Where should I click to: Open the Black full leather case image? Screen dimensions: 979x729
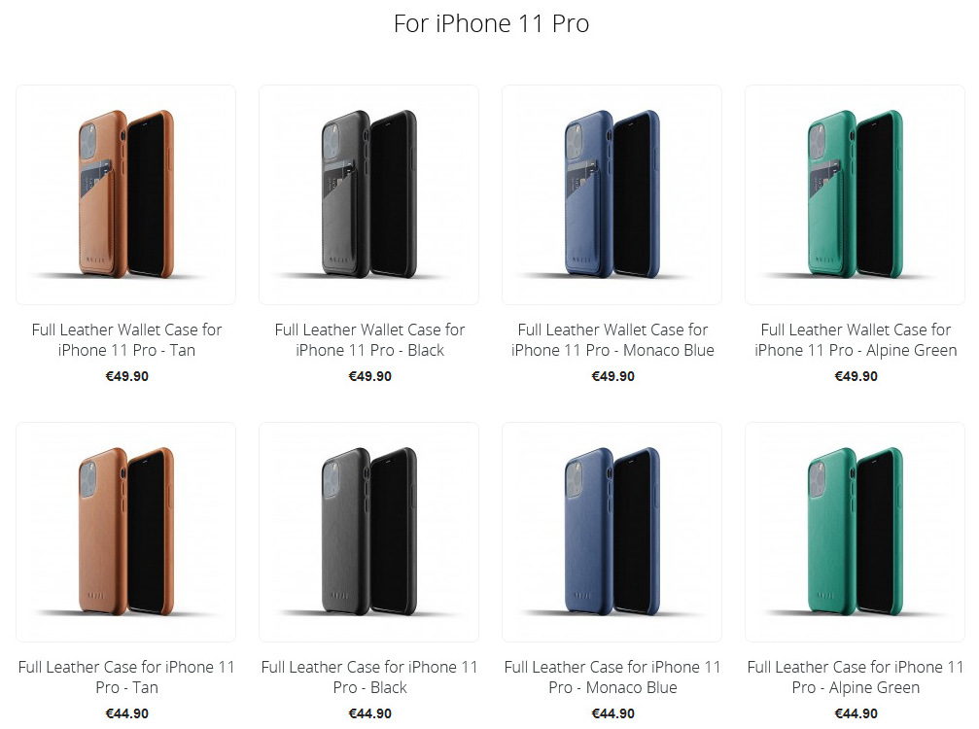pos(369,532)
